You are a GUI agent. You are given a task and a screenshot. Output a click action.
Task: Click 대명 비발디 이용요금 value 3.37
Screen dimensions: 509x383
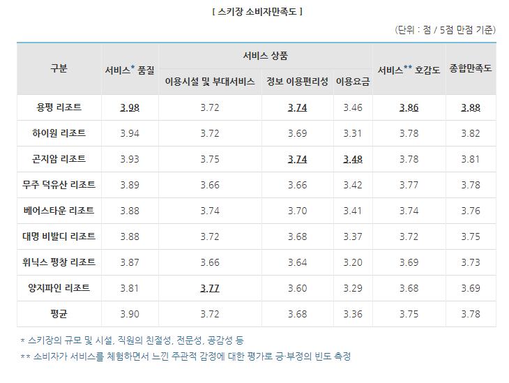[x=353, y=236]
